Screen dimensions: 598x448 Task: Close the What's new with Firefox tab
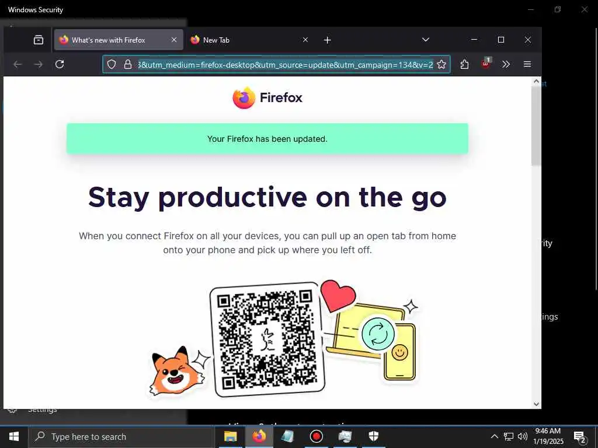(x=174, y=40)
